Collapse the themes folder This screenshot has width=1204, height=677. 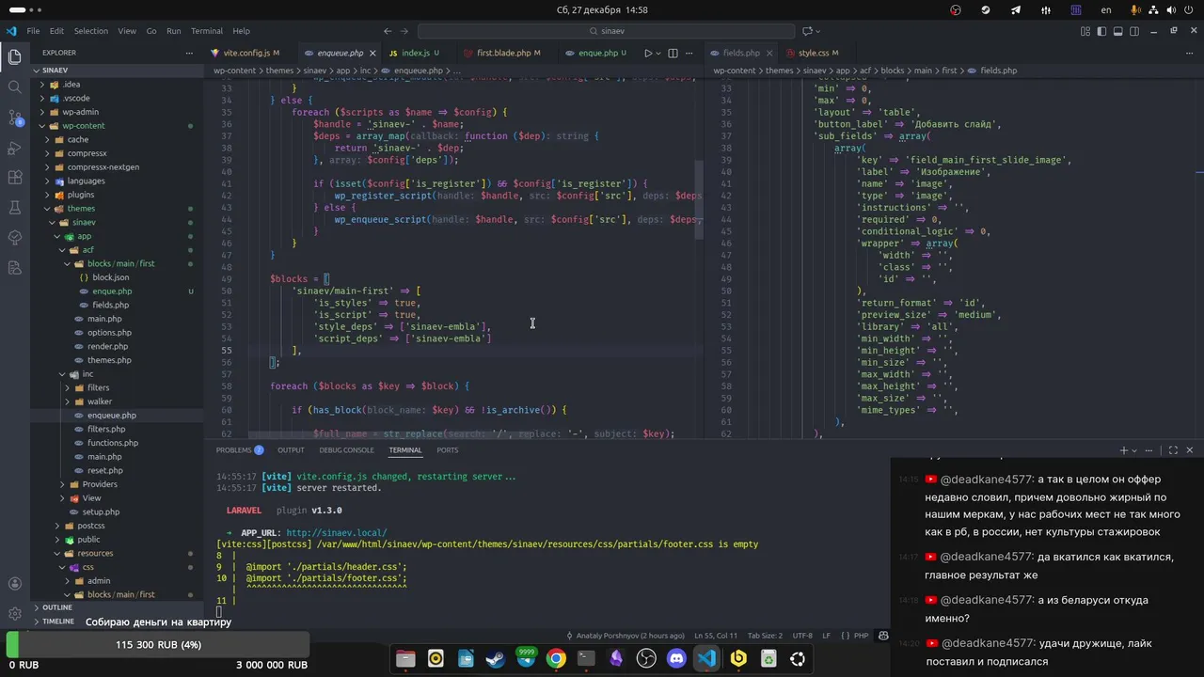tap(117, 209)
